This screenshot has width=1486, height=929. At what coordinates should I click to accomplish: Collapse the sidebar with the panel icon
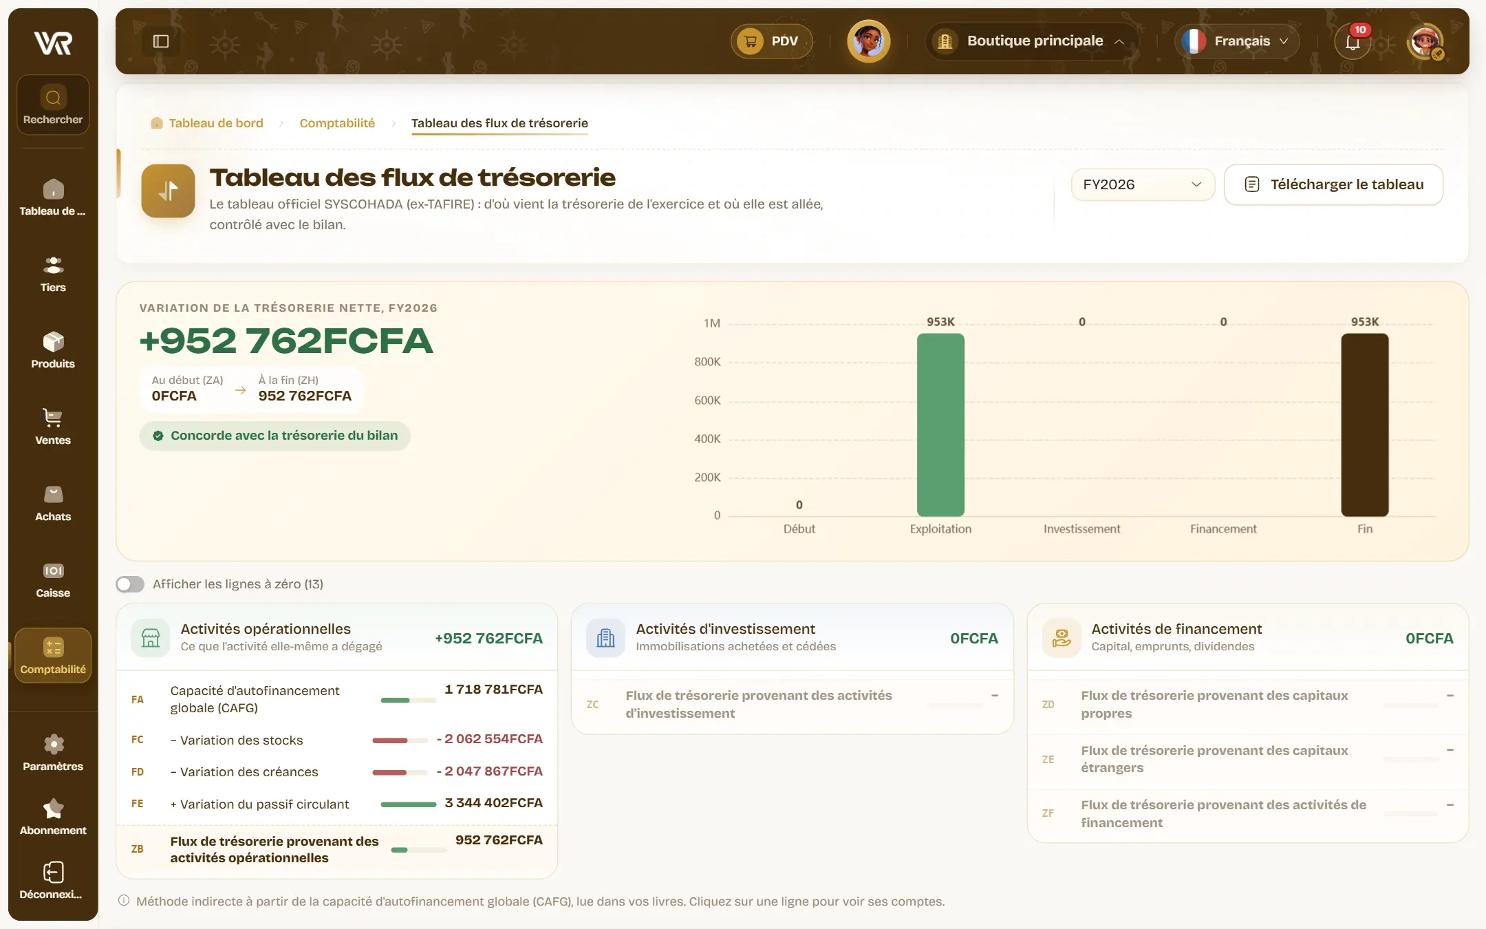point(161,41)
